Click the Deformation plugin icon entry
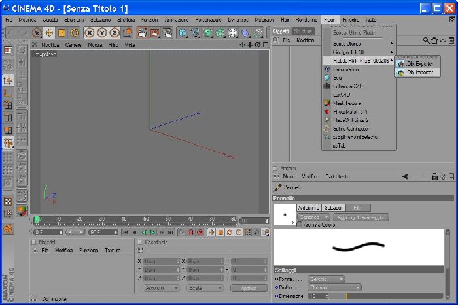This screenshot has height=305, width=458. [x=327, y=69]
